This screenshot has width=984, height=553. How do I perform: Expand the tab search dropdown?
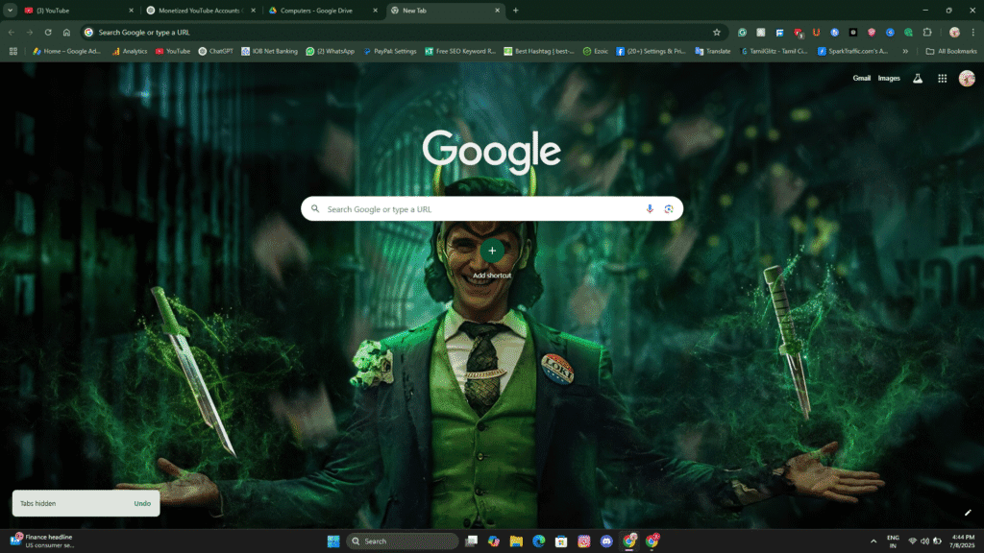click(x=10, y=11)
